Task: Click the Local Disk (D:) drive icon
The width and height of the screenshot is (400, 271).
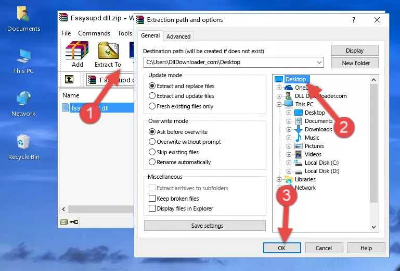Action: click(x=298, y=171)
